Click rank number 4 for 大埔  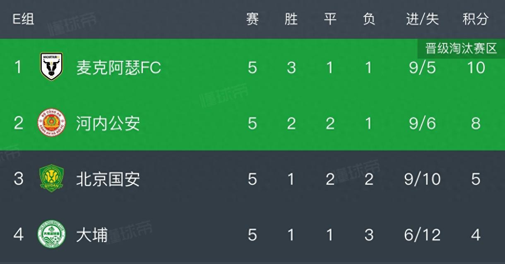point(18,235)
